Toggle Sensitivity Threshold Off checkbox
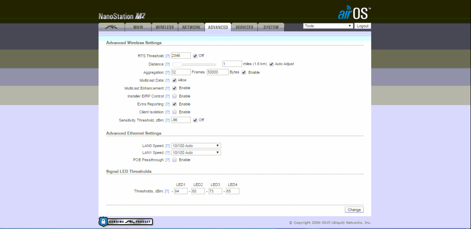This screenshot has height=229, width=471. (195, 120)
